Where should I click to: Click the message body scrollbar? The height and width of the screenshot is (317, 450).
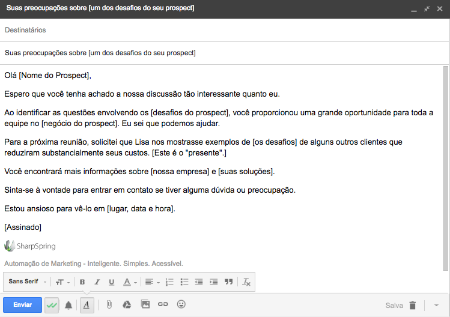click(446, 168)
